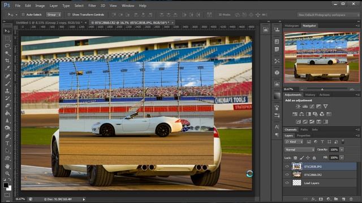Image resolution: width=362 pixels, height=203 pixels.
Task: Select the Eraser tool
Action: pos(7,105)
